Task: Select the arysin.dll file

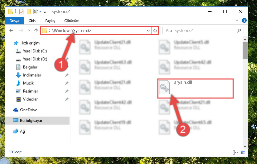Action: (x=196, y=89)
